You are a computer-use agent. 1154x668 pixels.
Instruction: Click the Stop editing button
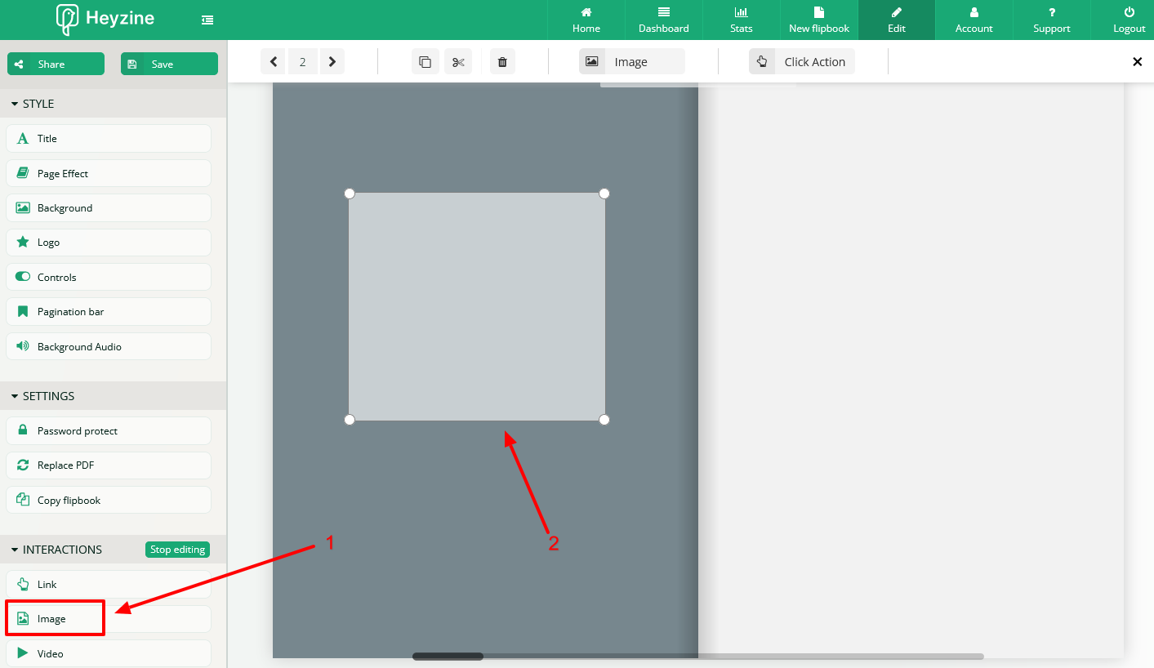click(x=177, y=550)
